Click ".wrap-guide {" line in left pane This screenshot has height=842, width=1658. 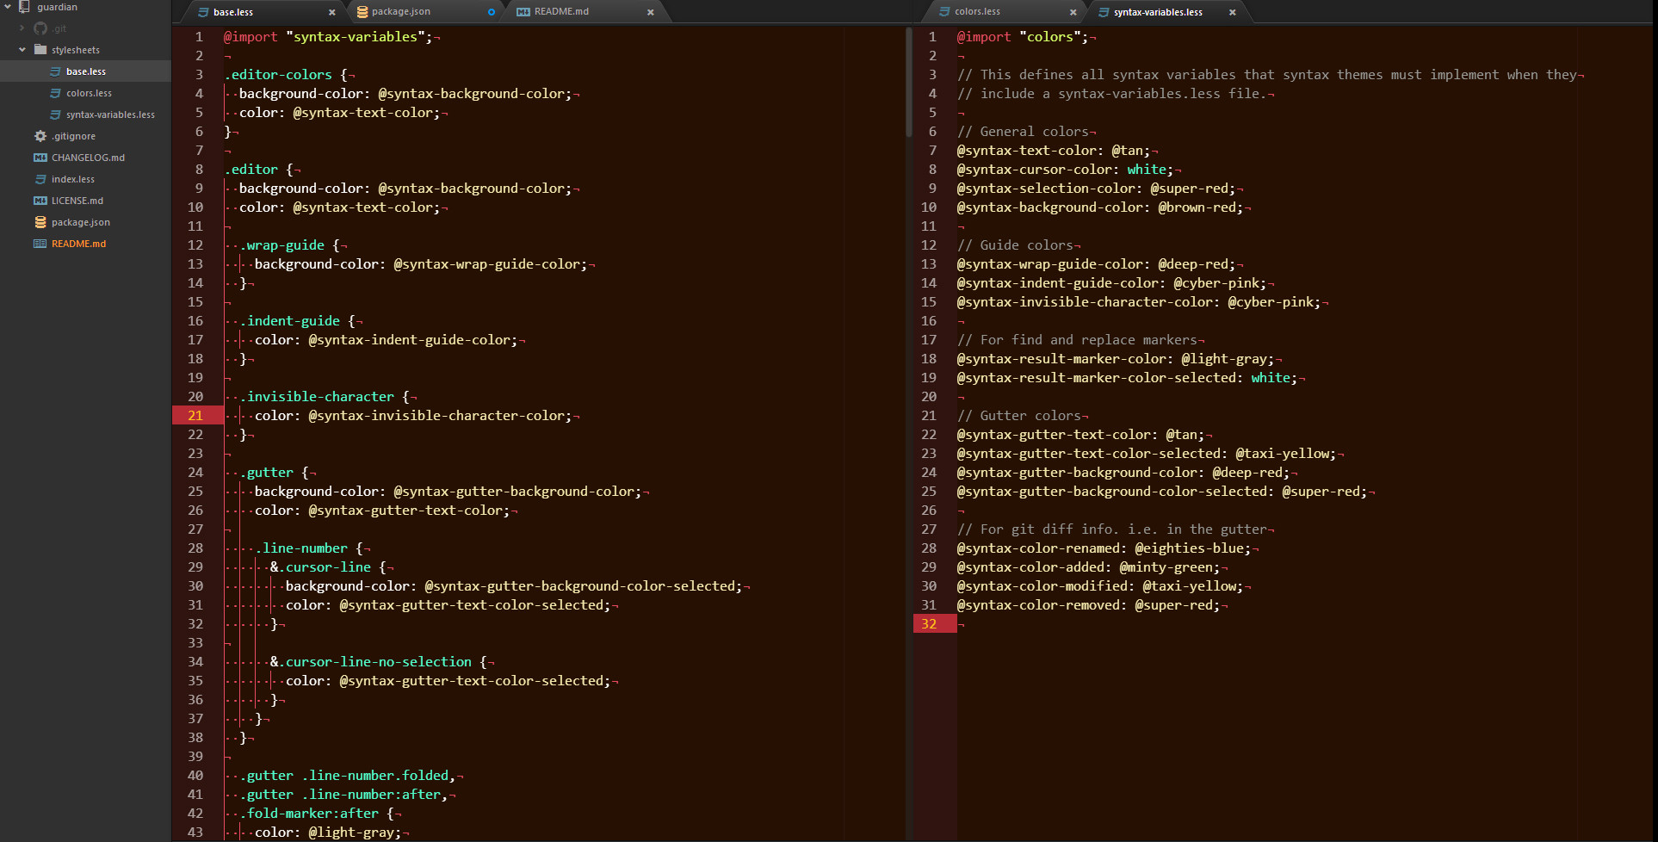289,245
